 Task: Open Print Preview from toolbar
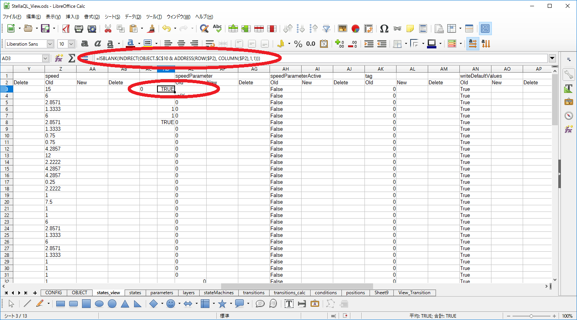tap(92, 28)
